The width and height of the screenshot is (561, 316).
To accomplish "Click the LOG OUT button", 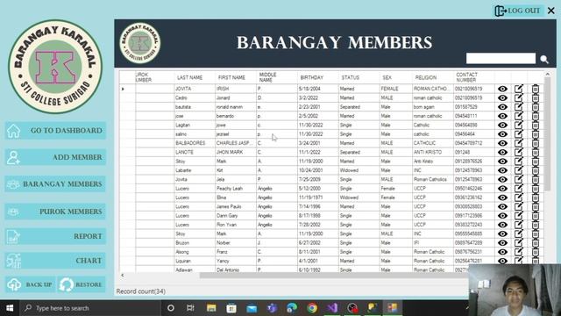I will (517, 11).
